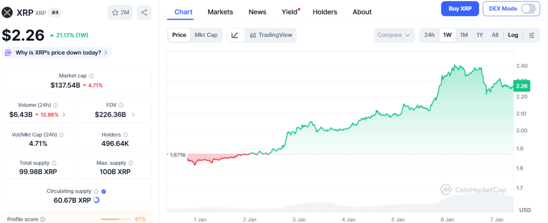
Task: Click the Market cap info icon
Action: tap(92, 76)
